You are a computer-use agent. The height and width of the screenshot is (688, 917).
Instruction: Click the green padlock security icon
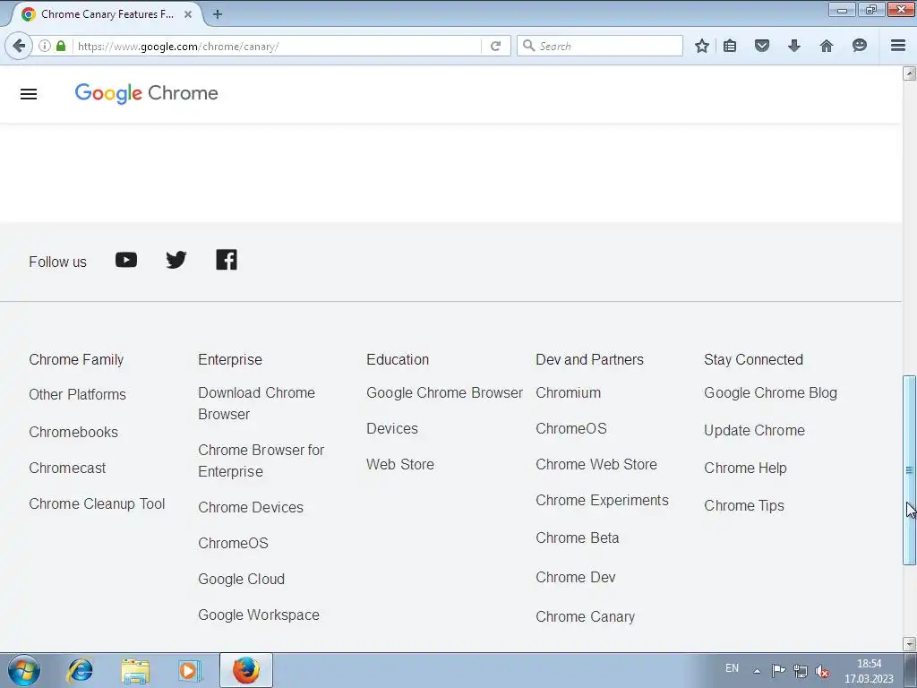tap(61, 46)
